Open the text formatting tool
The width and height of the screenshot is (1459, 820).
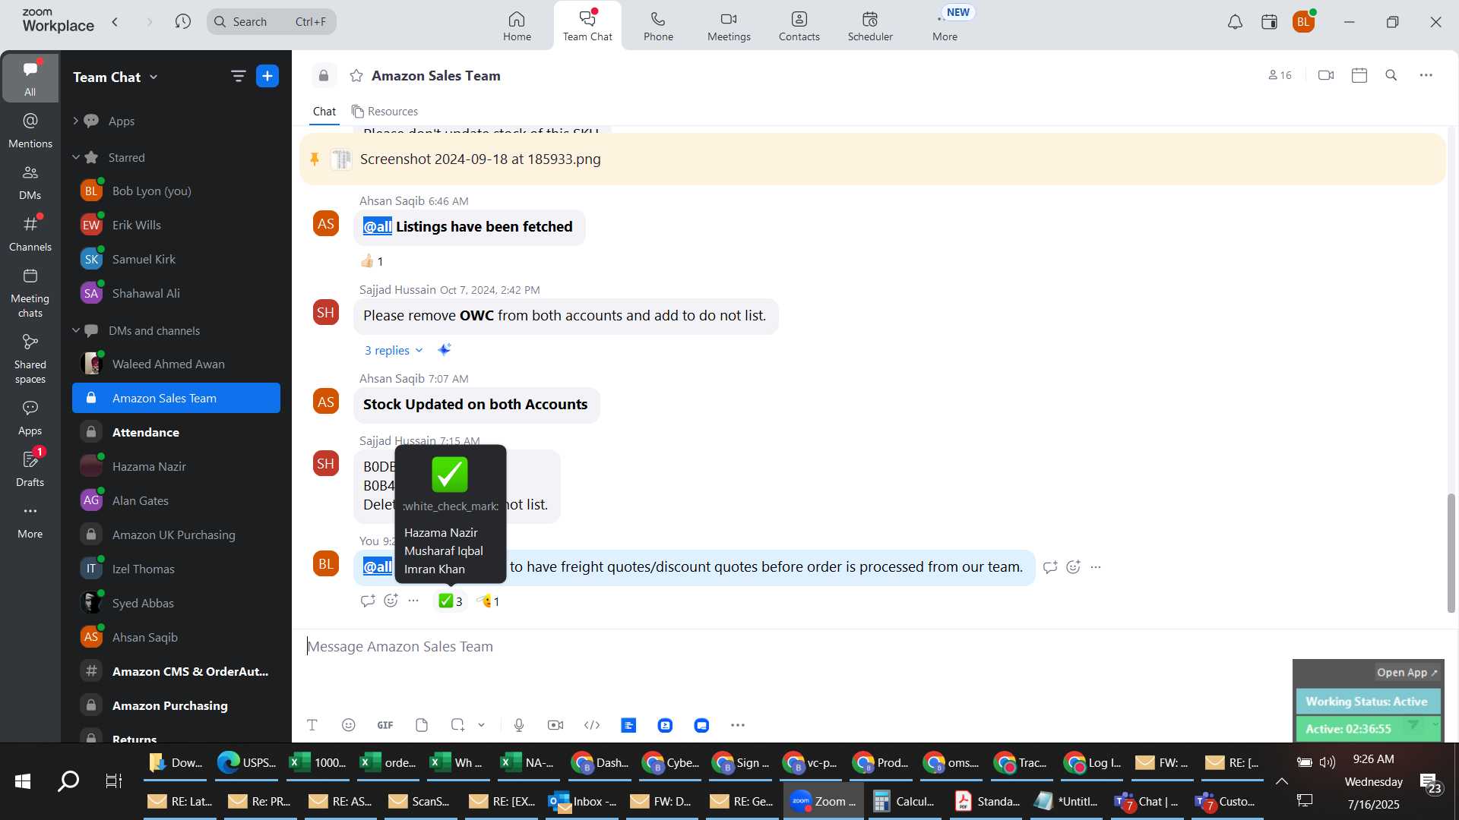312,725
